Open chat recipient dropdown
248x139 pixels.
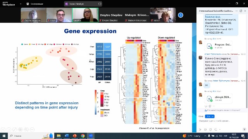click(210, 116)
